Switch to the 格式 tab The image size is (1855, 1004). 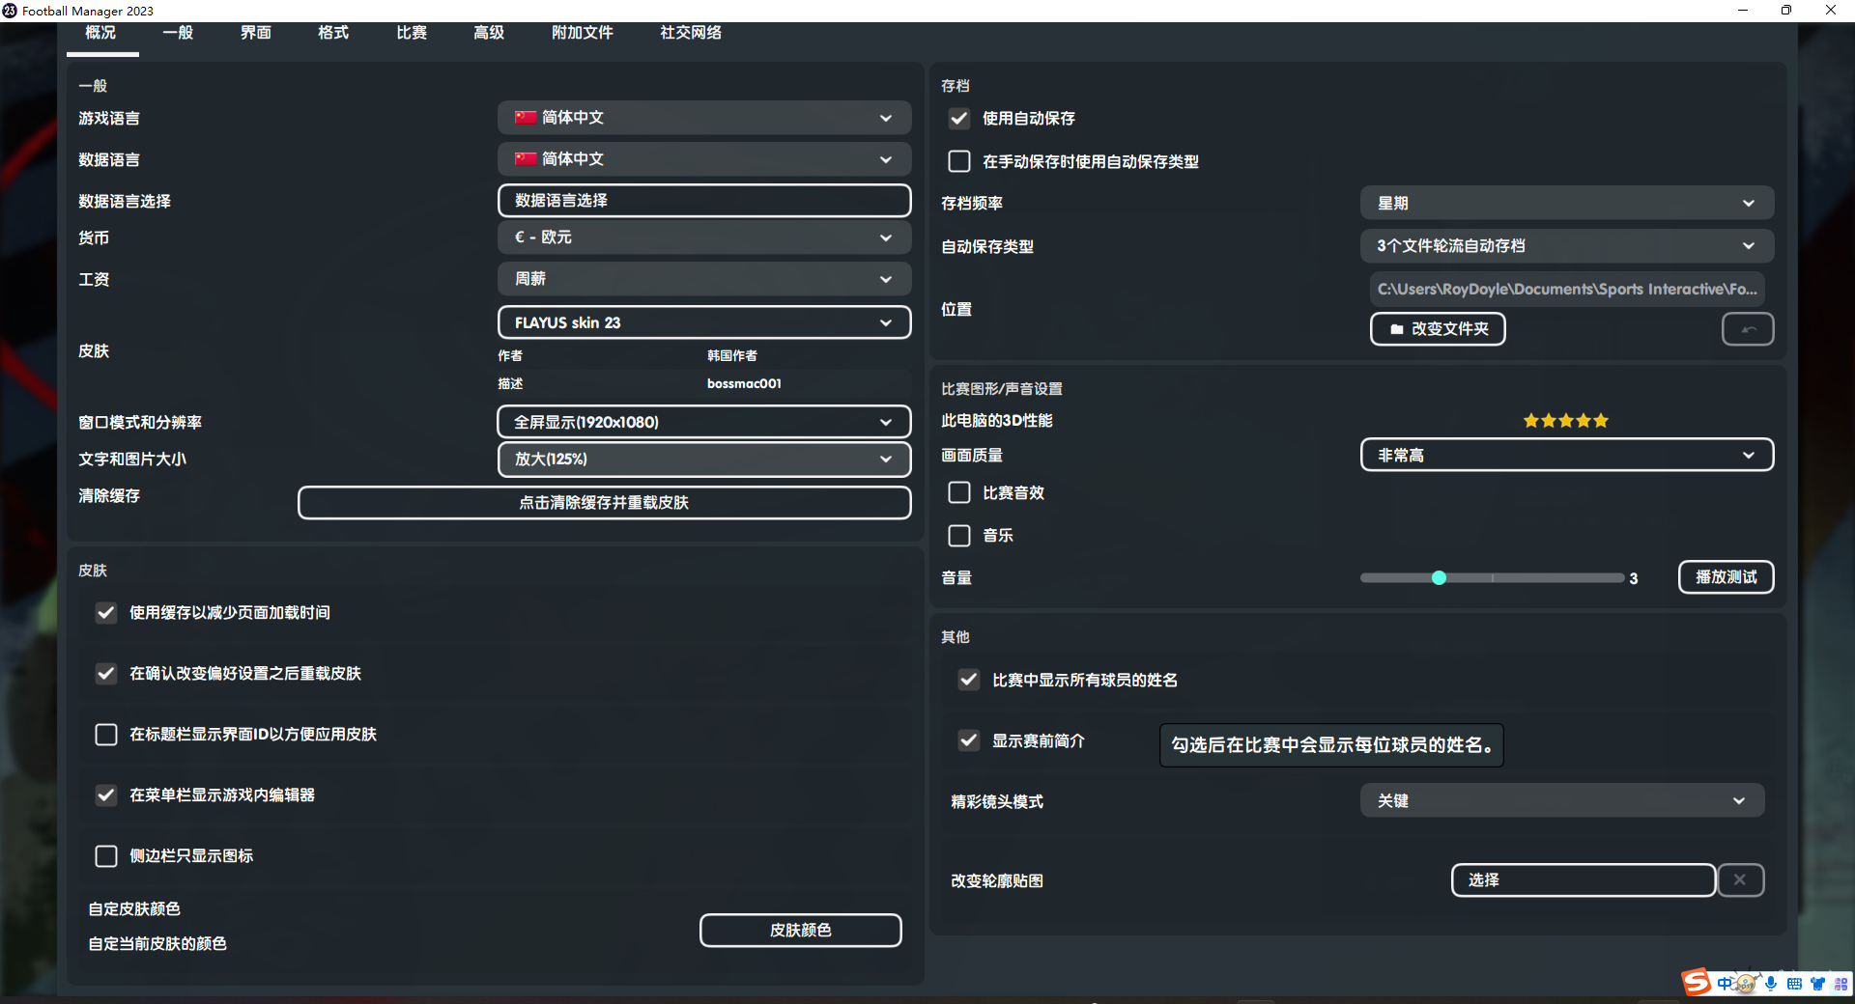[333, 33]
